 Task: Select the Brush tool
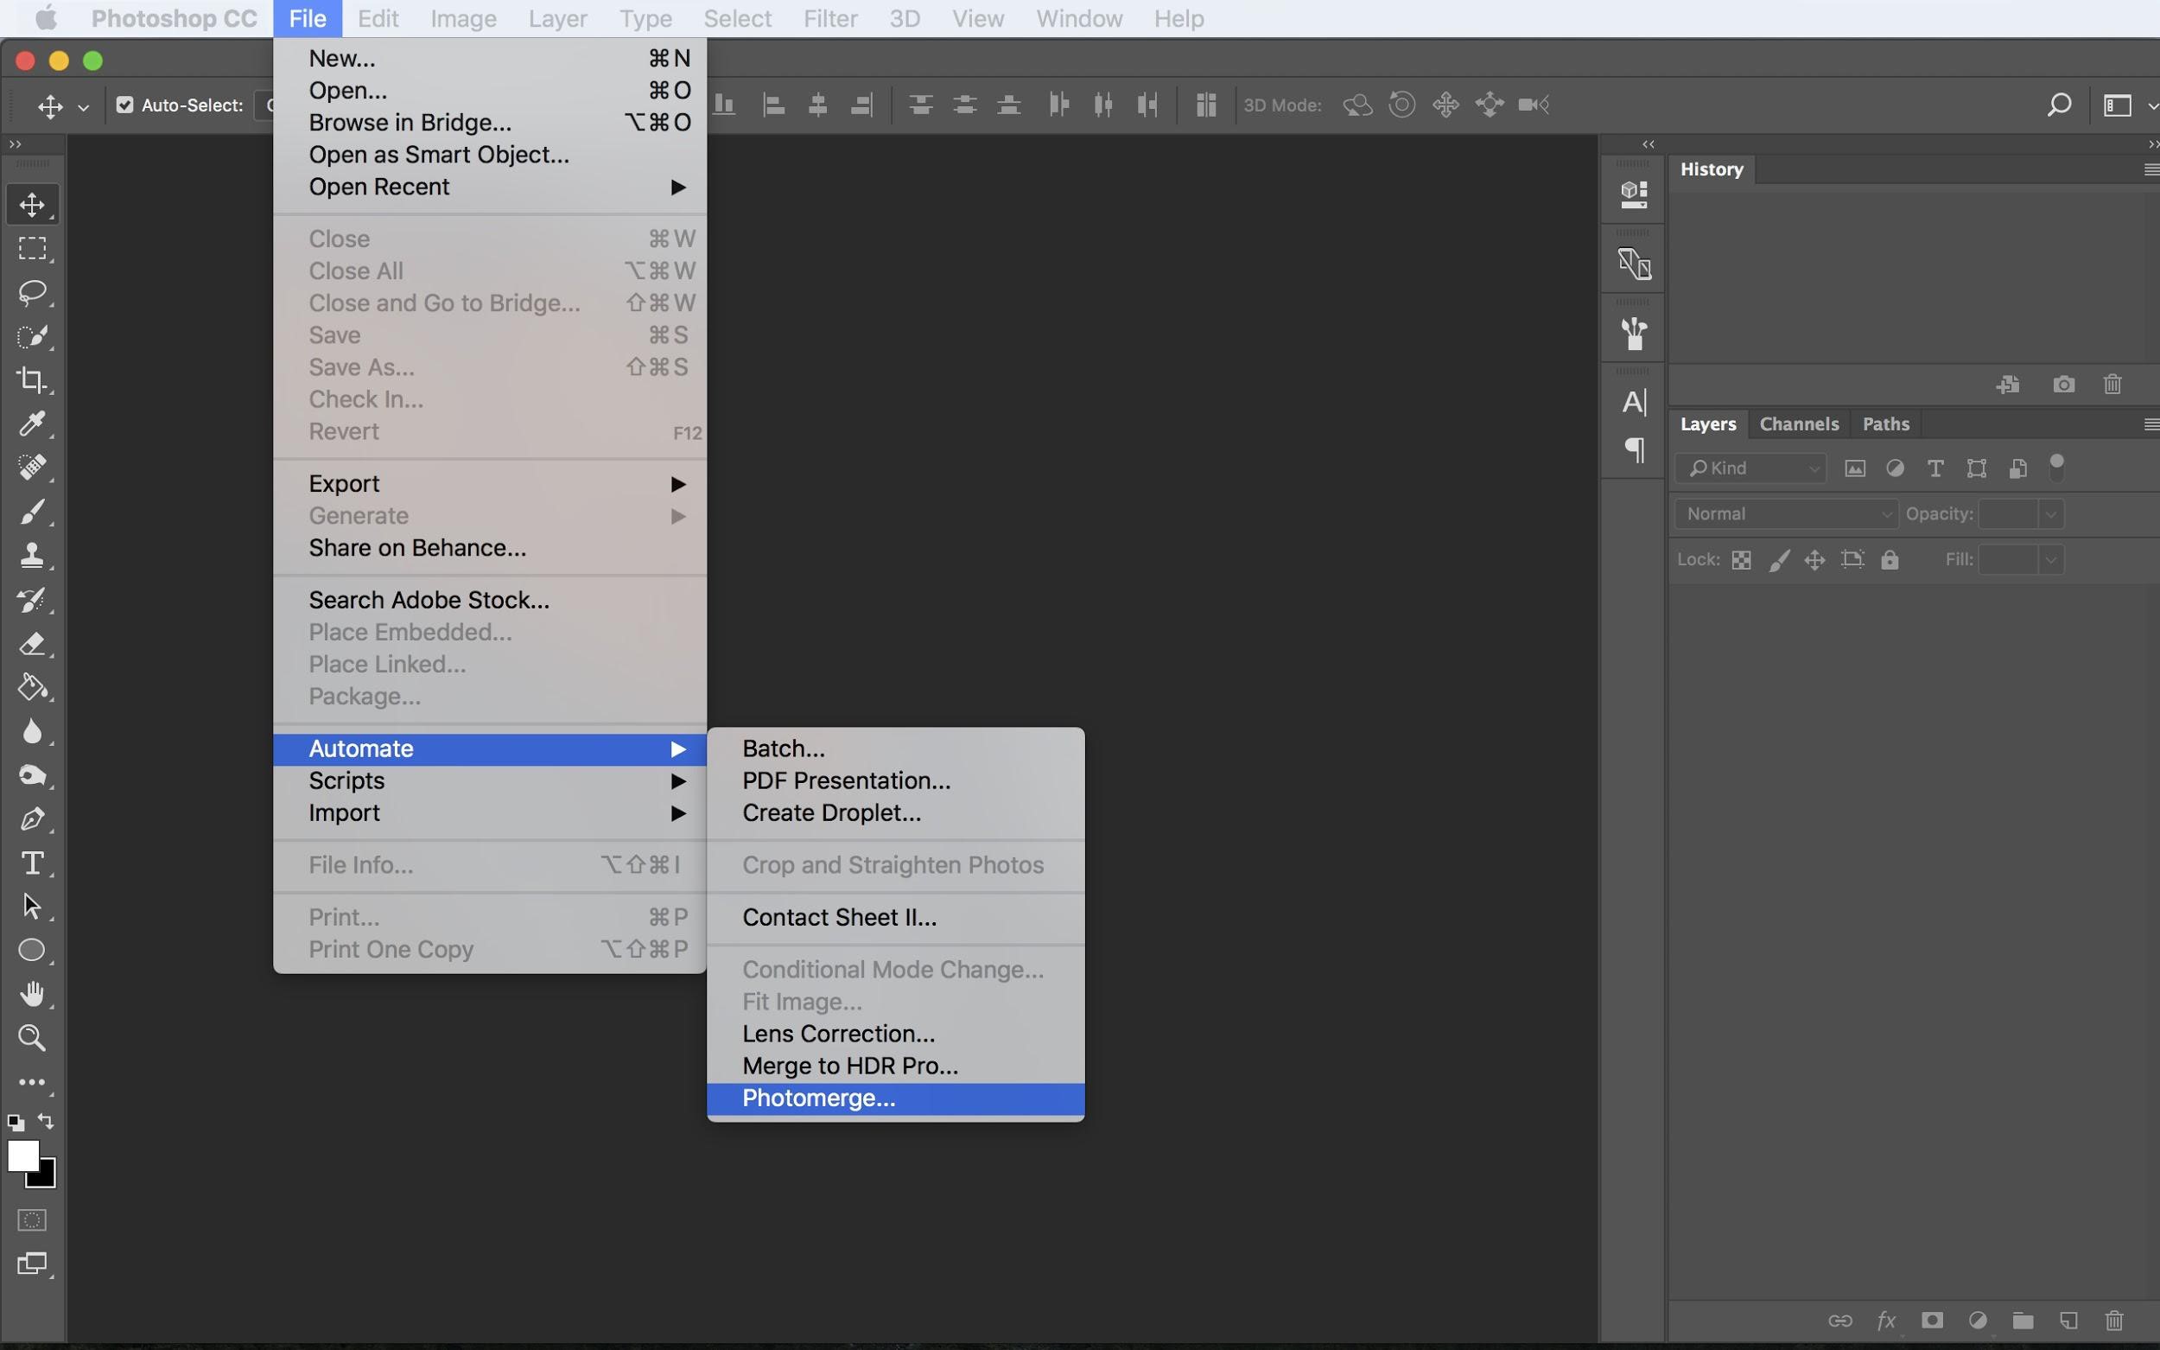point(32,513)
